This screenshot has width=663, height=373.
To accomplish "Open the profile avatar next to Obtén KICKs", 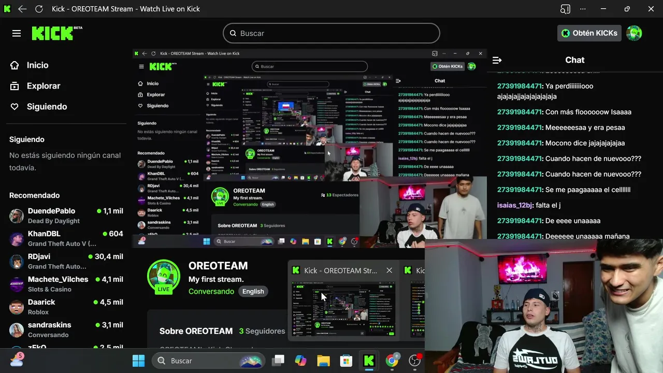I will click(634, 33).
